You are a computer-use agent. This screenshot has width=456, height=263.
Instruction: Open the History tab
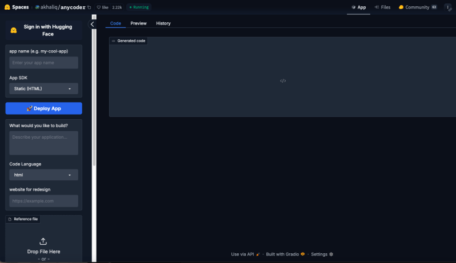(163, 23)
